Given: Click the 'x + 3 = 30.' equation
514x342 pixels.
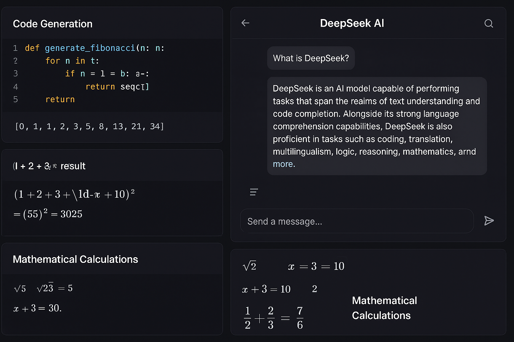Looking at the screenshot, I should click(37, 308).
